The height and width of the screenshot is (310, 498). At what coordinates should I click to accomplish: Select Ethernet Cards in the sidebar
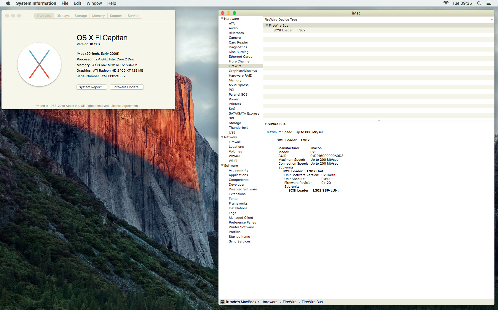click(241, 57)
